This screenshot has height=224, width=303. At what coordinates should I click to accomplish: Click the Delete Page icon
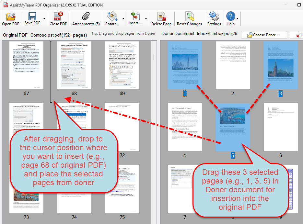161,17
